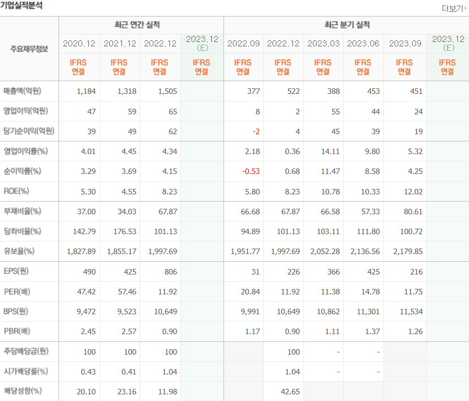Click the 806 EPS value
Viewport: 469px width, 401px height.
(171, 272)
